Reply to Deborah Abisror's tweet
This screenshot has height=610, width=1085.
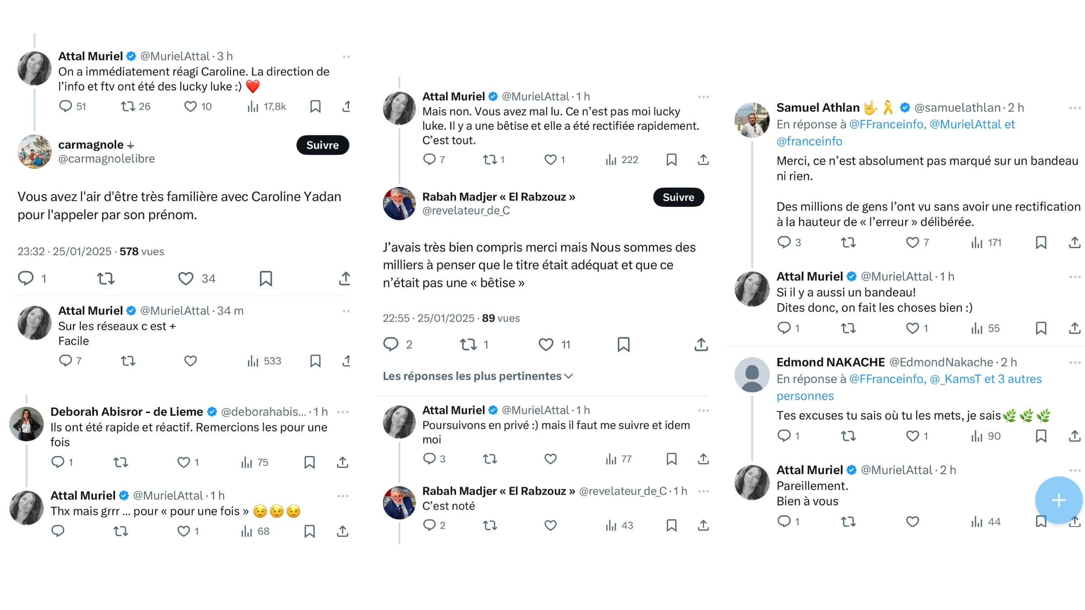click(58, 462)
